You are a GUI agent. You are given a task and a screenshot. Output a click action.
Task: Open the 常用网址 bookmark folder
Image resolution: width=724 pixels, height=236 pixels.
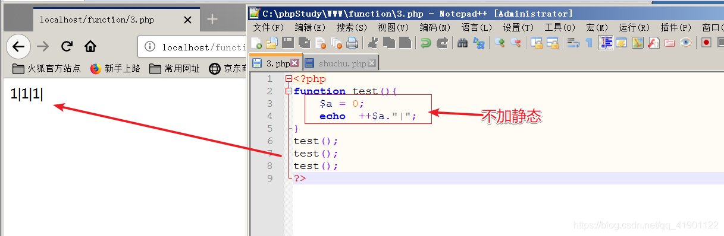point(174,69)
